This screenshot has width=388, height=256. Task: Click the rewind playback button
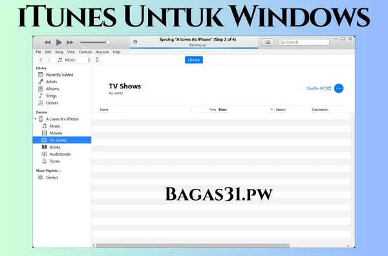click(x=47, y=43)
